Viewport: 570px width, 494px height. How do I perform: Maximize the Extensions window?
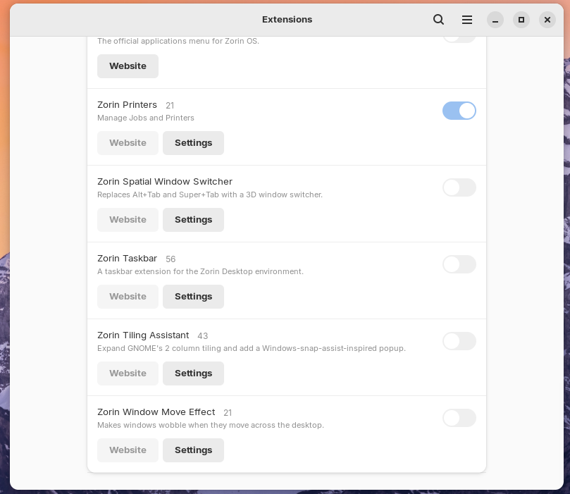[521, 20]
